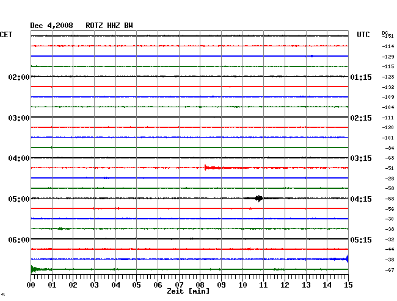Click minute tick label "14" on time axis
The width and height of the screenshot is (397, 301).
[327, 285]
